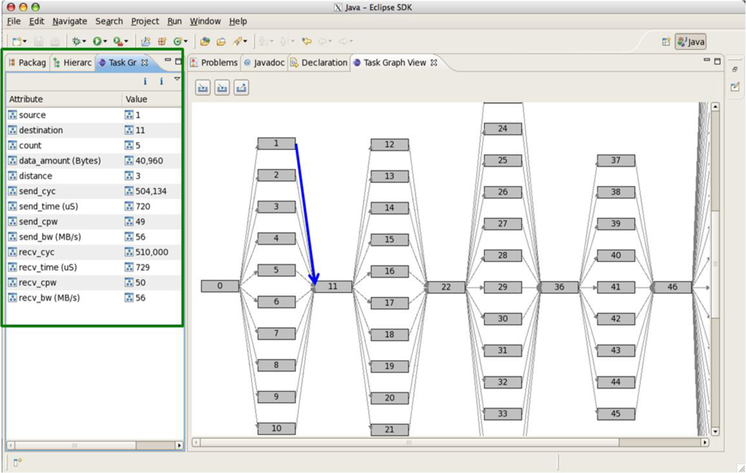Click the first Task Graph View toolbar button
This screenshot has width=746, height=473.
pos(203,88)
